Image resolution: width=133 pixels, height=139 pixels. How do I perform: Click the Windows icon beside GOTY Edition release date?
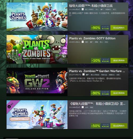coord(83,42)
